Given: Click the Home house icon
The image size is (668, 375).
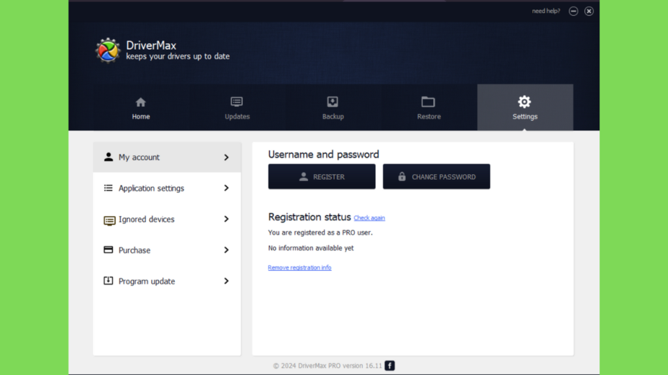Looking at the screenshot, I should pyautogui.click(x=141, y=102).
